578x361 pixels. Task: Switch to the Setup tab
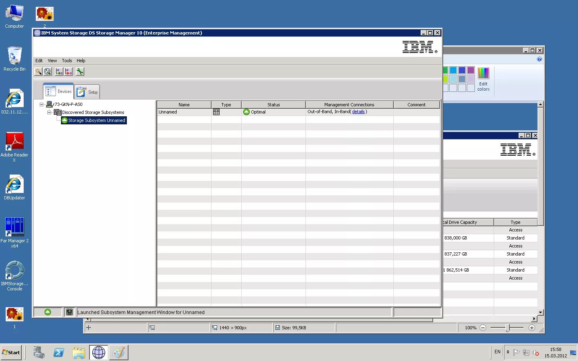coord(87,92)
